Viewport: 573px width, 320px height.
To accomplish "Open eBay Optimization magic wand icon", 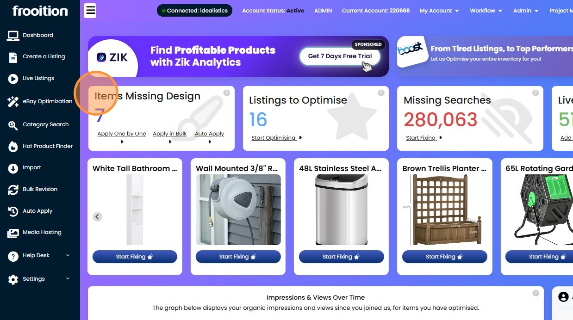I will coord(13,102).
